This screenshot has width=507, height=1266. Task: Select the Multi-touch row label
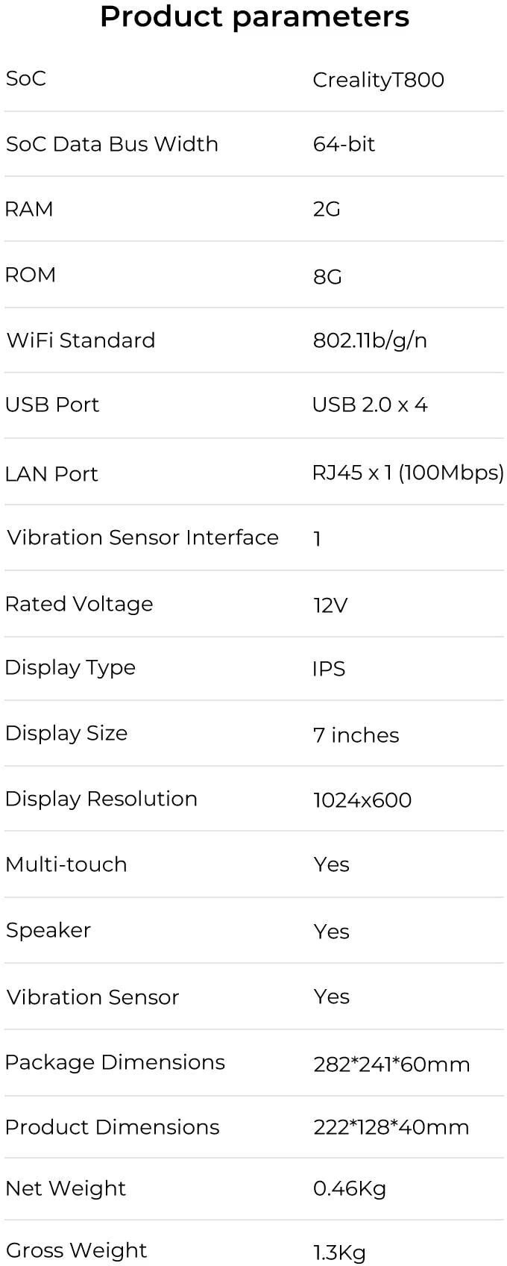[x=66, y=864]
